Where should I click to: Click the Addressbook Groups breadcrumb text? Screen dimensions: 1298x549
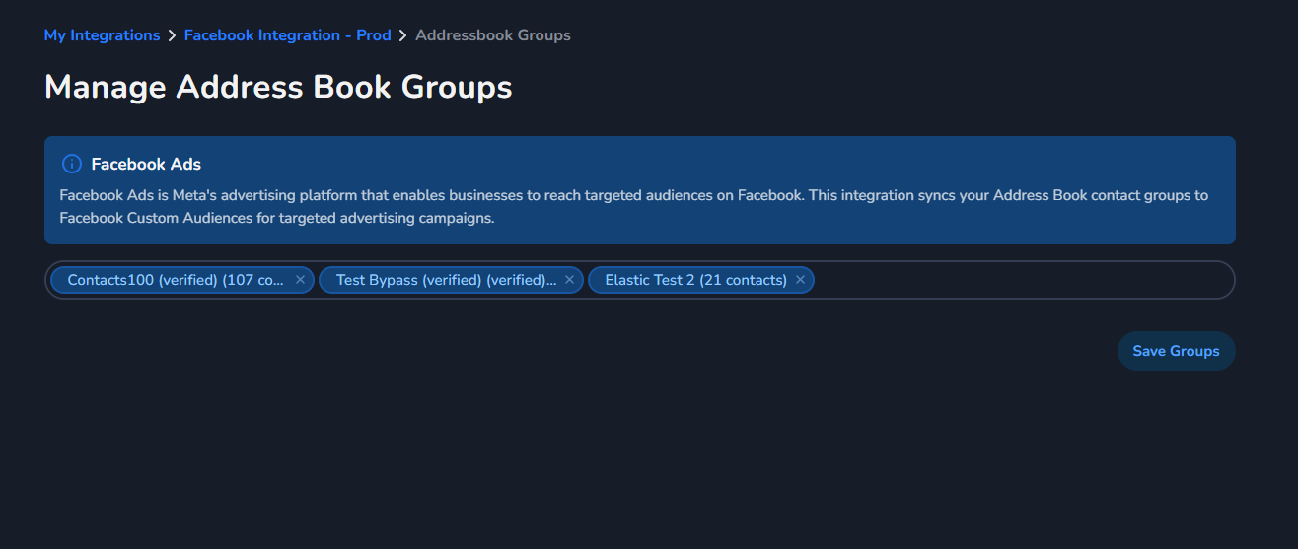[x=493, y=35]
